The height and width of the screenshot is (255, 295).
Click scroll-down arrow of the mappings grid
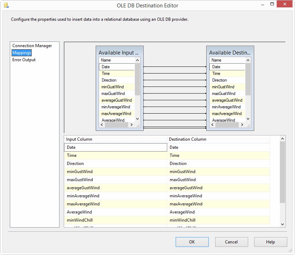282,224
